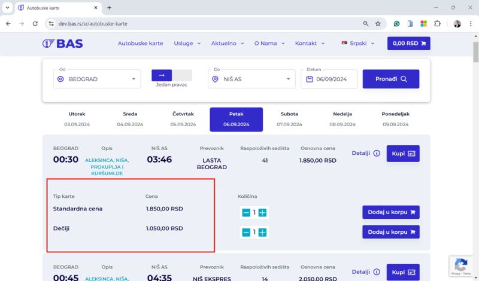Open browser extensions puzzle icon

coord(437,23)
